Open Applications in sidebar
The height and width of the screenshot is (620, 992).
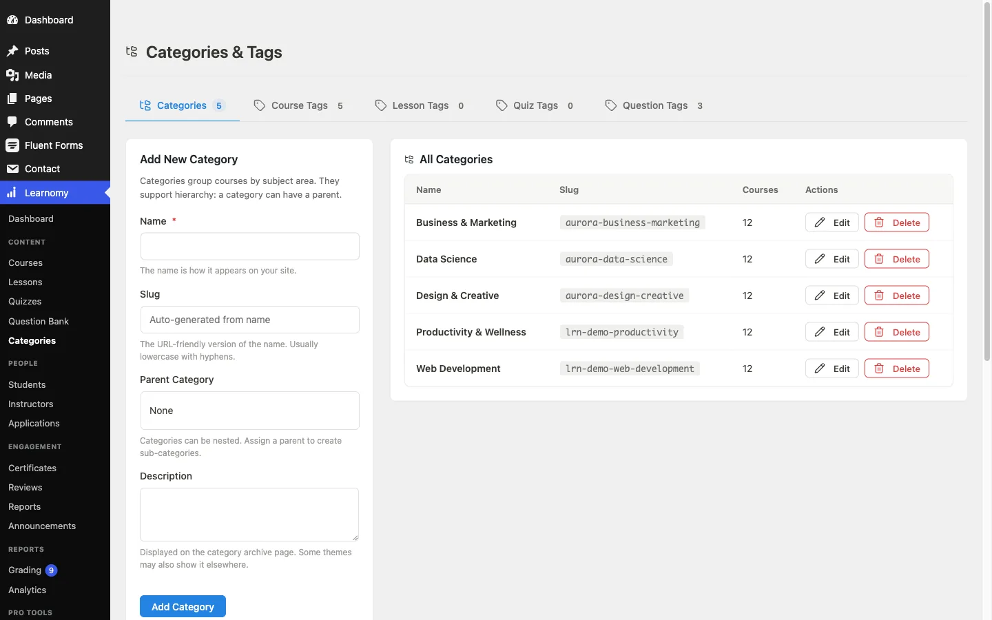(34, 424)
